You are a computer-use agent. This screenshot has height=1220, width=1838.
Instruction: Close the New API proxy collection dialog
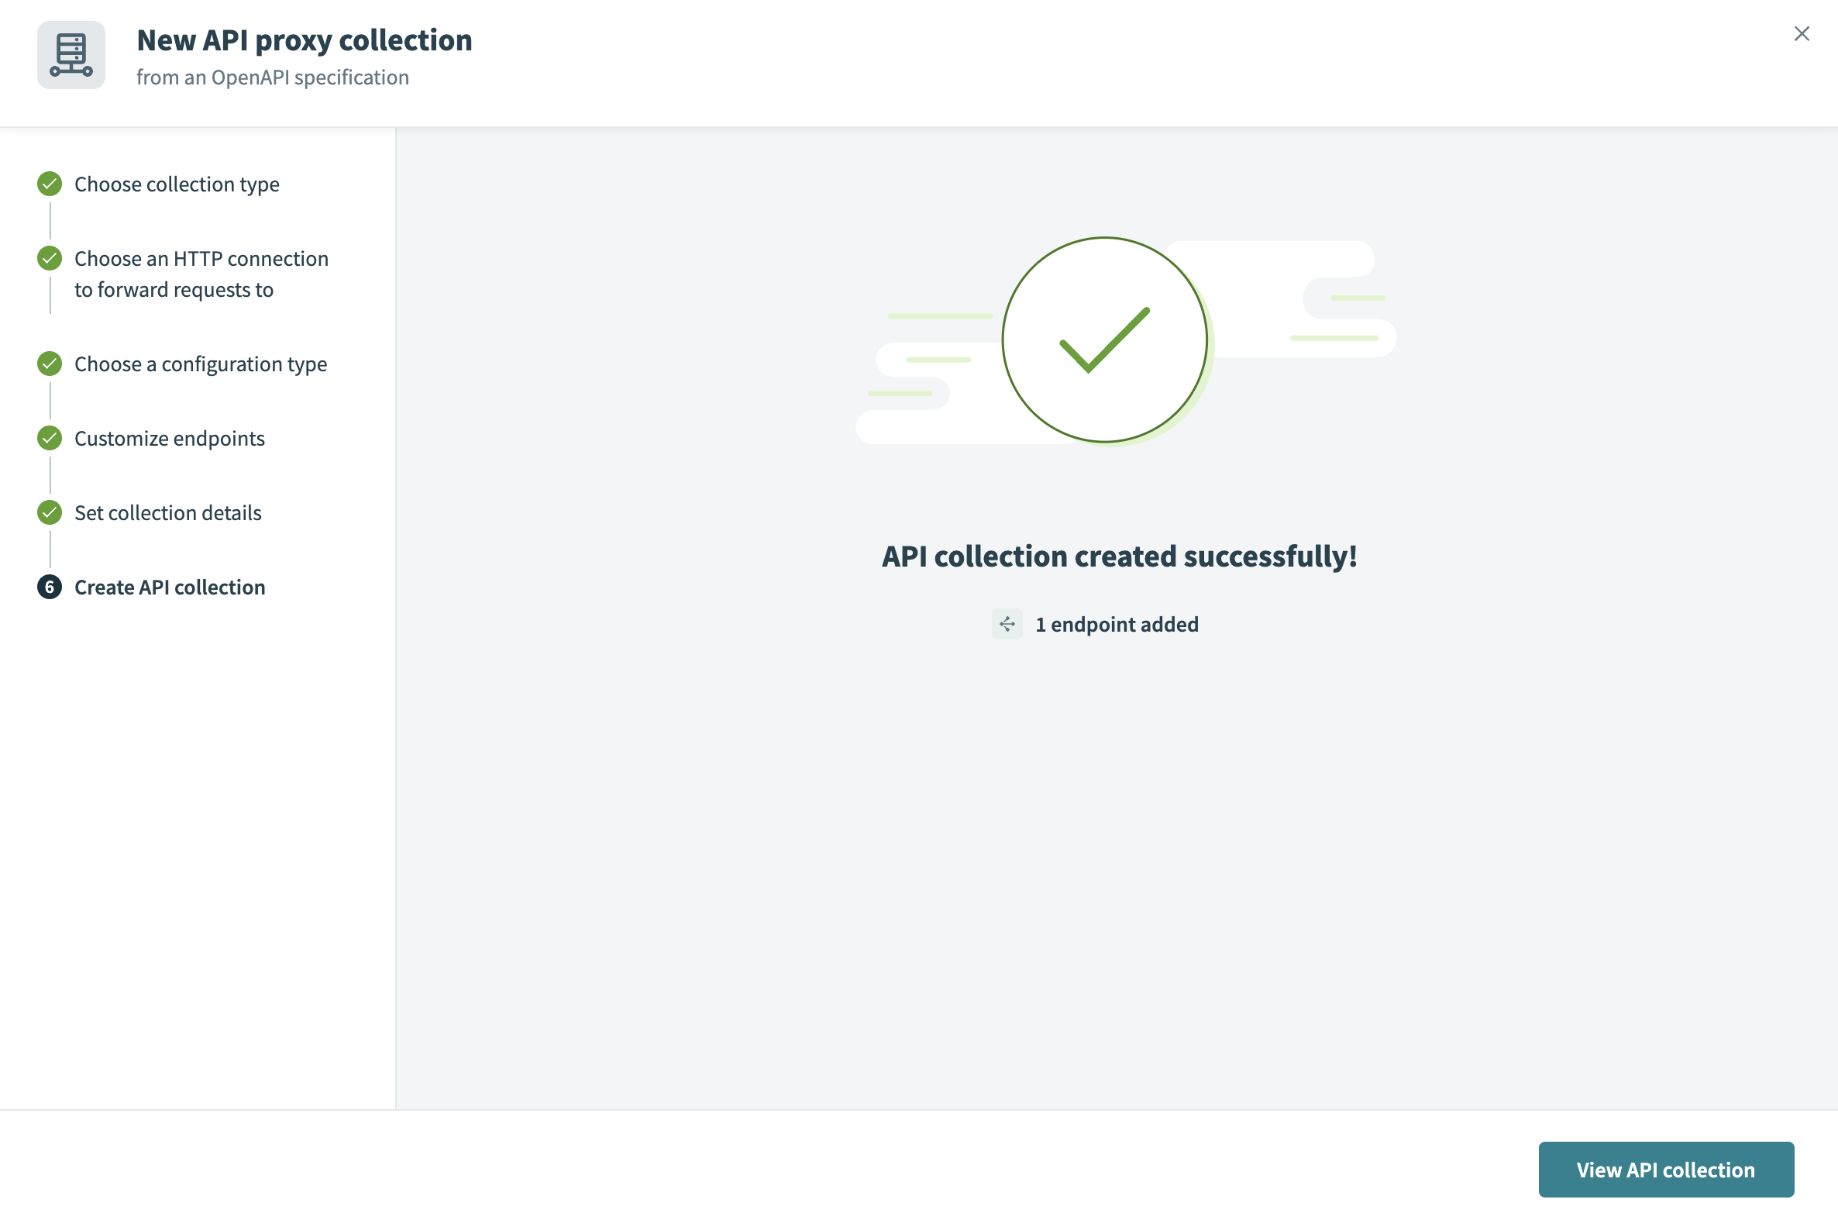pos(1802,33)
